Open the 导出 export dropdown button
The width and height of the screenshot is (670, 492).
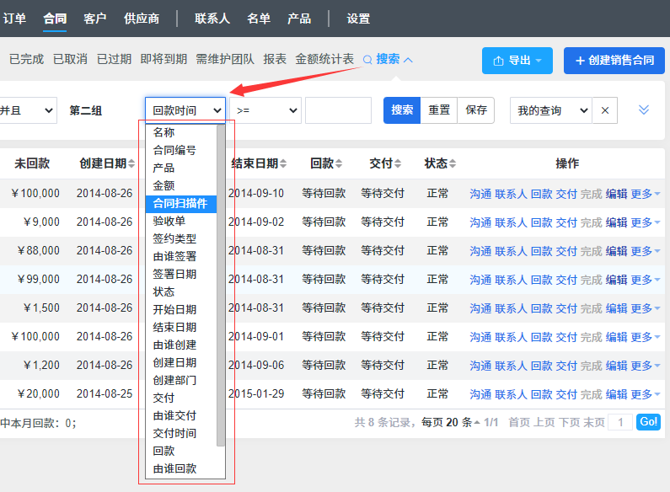[x=517, y=61]
